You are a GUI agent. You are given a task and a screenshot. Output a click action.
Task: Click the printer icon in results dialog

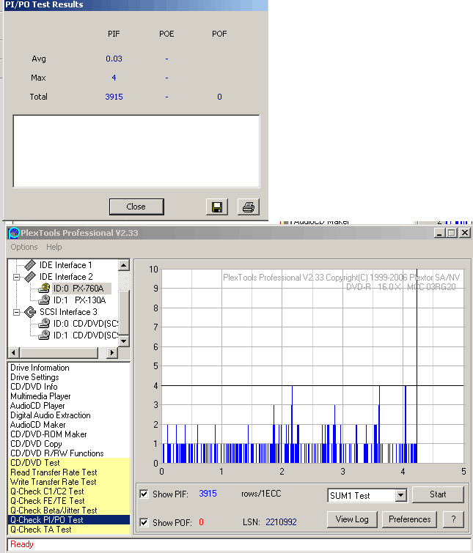(x=248, y=207)
